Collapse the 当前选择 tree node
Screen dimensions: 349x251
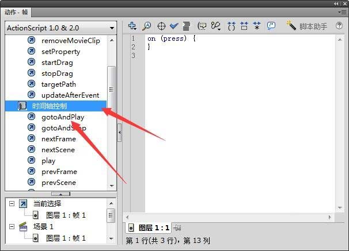click(x=12, y=203)
